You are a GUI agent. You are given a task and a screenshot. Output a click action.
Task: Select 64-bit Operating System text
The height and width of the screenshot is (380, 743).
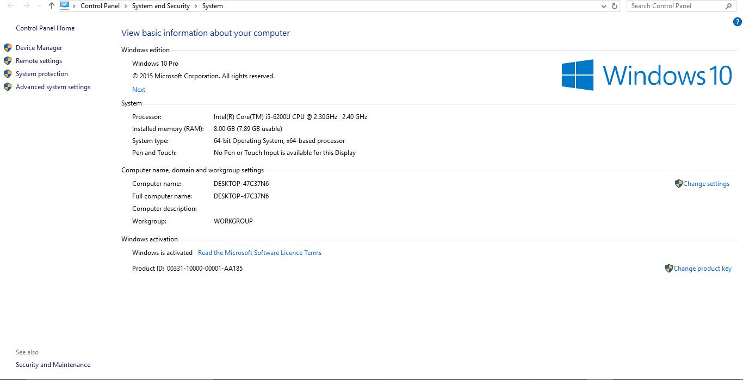point(279,141)
